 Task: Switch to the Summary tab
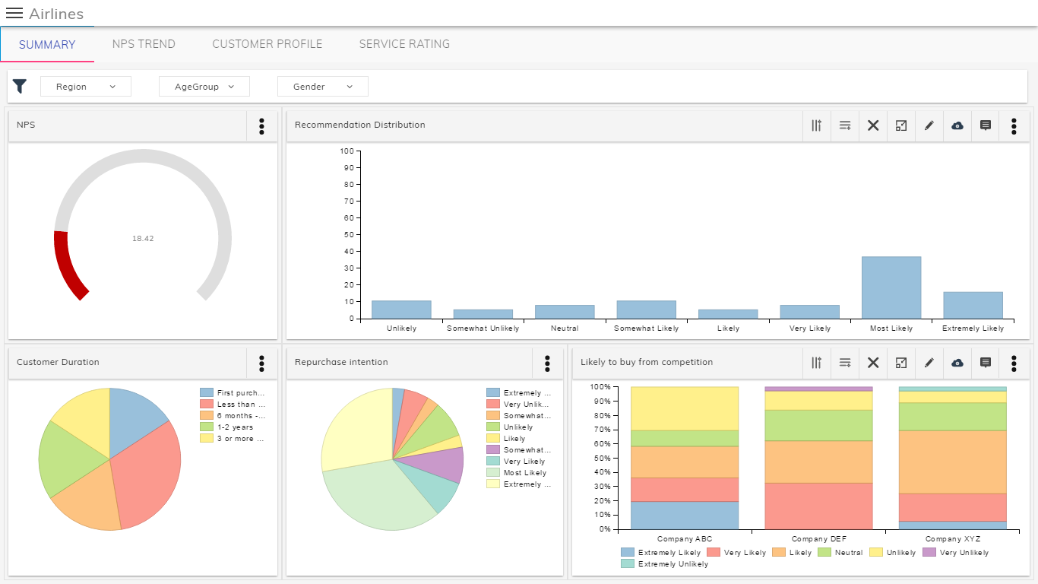(x=47, y=44)
